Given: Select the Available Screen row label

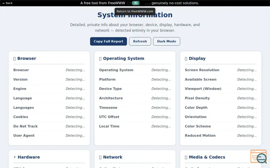Looking at the screenshot, I should (200, 79).
